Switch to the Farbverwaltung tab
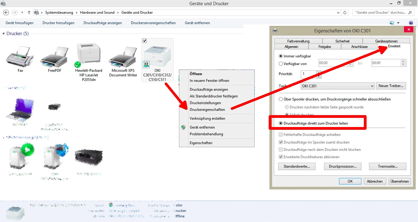 298,41
